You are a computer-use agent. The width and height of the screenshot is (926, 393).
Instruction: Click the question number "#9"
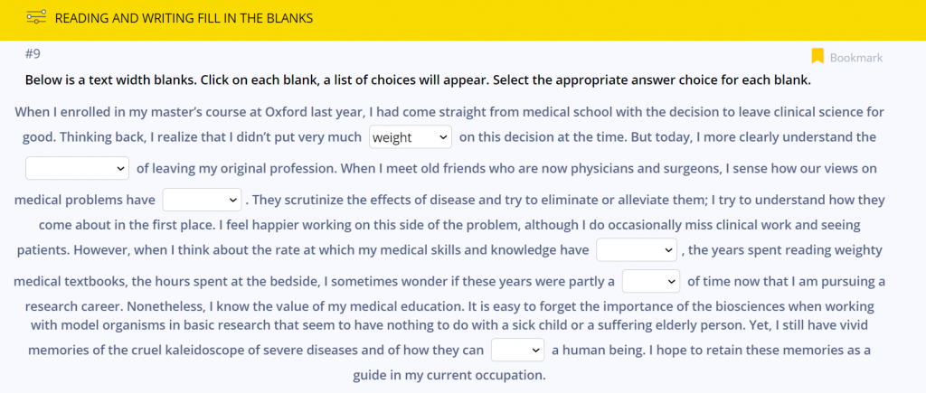34,53
